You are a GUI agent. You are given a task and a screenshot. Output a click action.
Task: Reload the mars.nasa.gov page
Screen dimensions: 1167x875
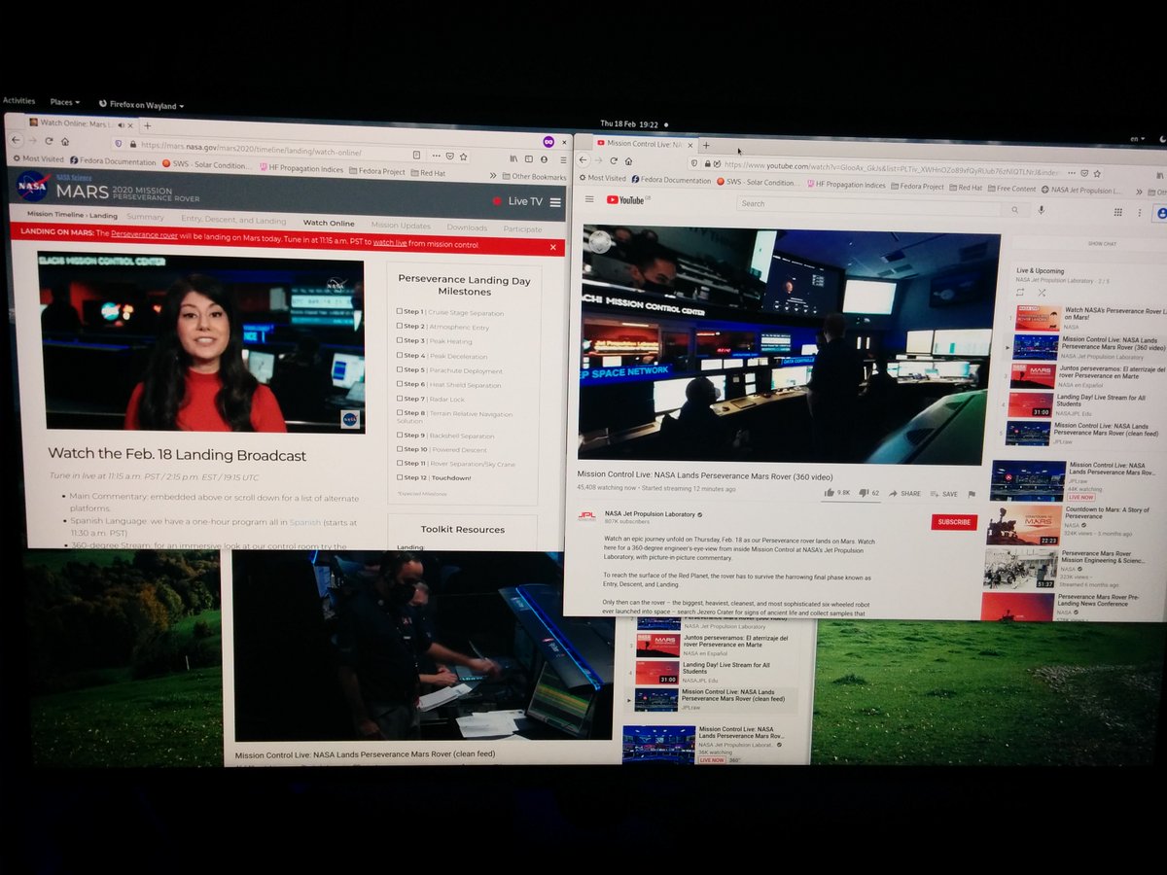tap(49, 141)
